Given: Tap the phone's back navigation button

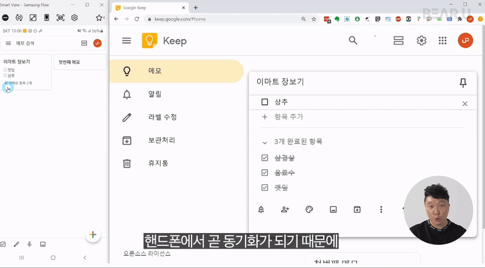Looking at the screenshot, I should (x=85, y=258).
